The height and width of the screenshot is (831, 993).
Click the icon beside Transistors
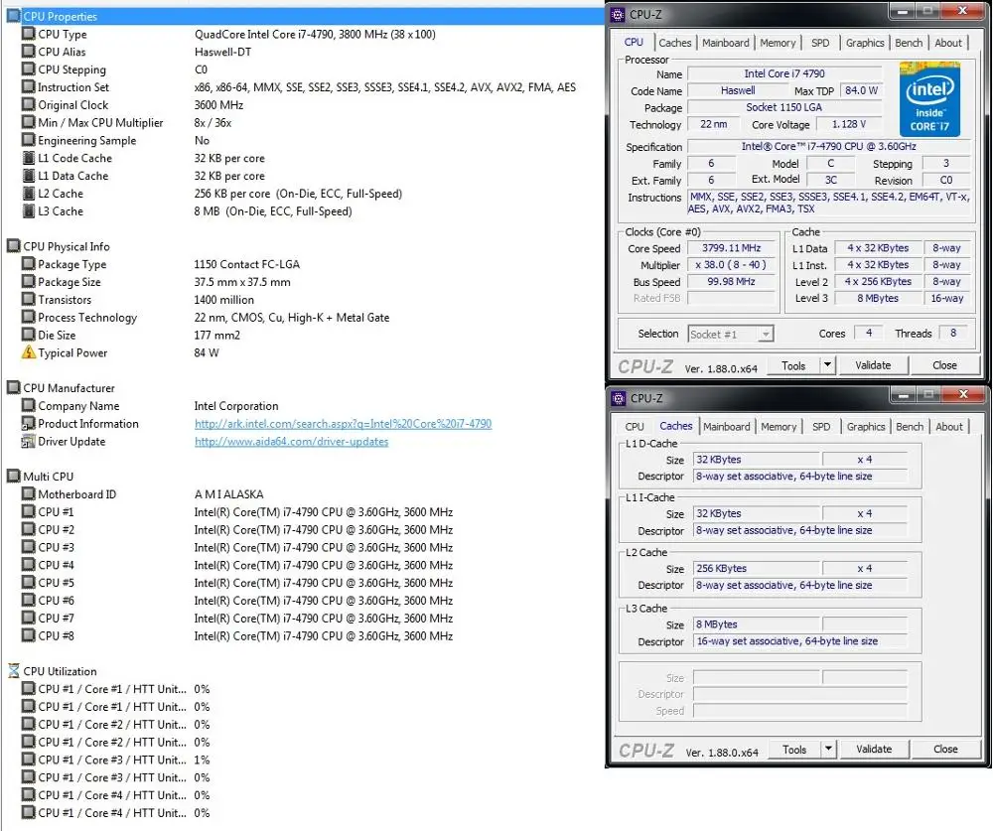click(x=29, y=299)
